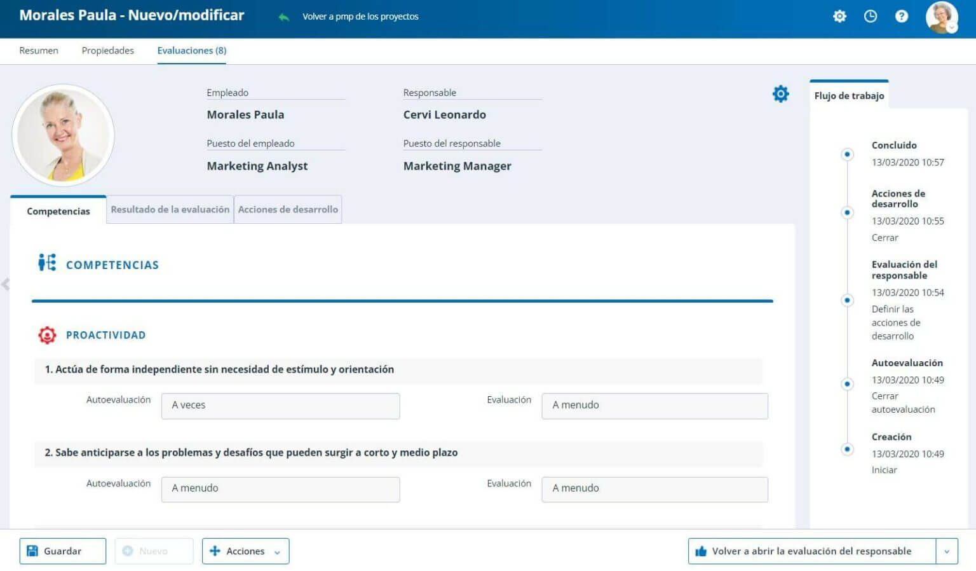This screenshot has width=976, height=571.
Task: Expand the Acciones dropdown button
Action: tap(245, 551)
